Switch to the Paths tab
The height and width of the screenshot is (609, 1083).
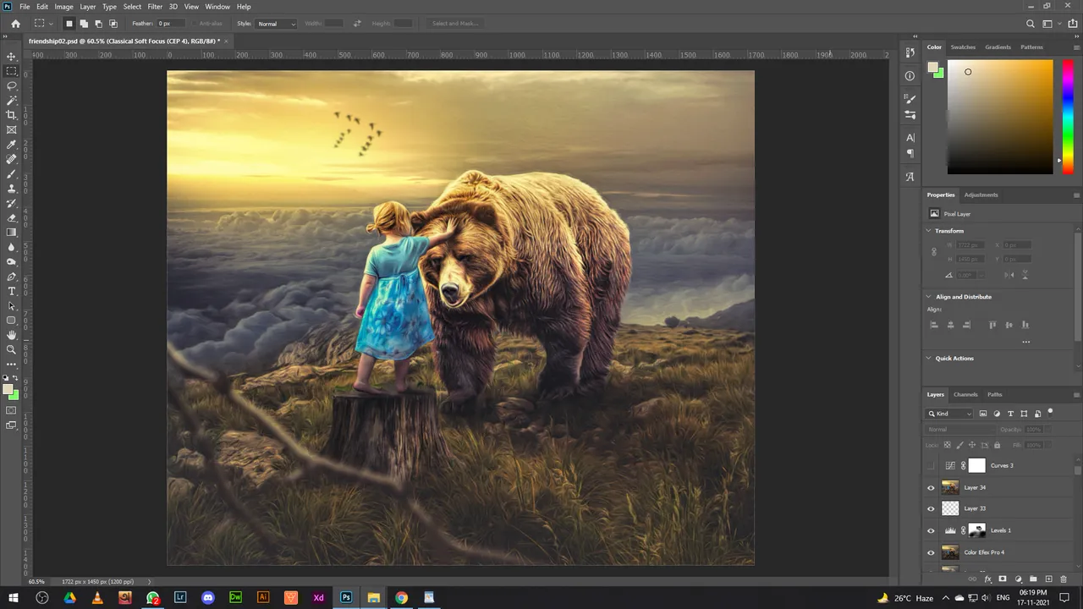coord(995,394)
